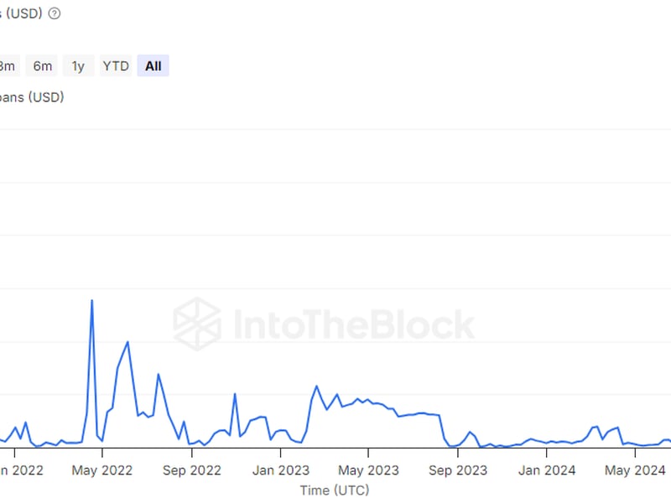Click the Sep 2023 axis label
Viewport: 671px width, 503px height.
click(458, 470)
